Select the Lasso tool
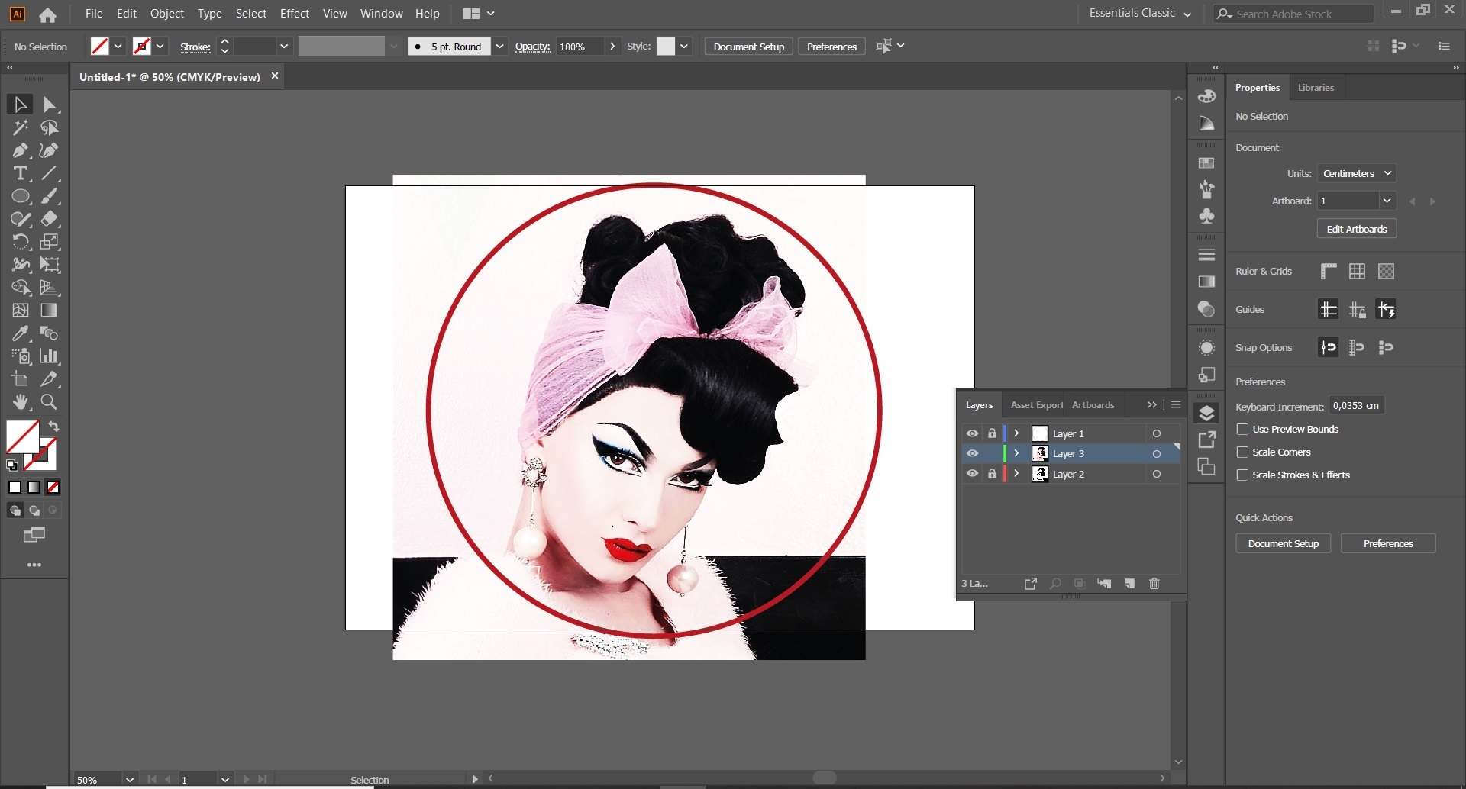 point(50,127)
